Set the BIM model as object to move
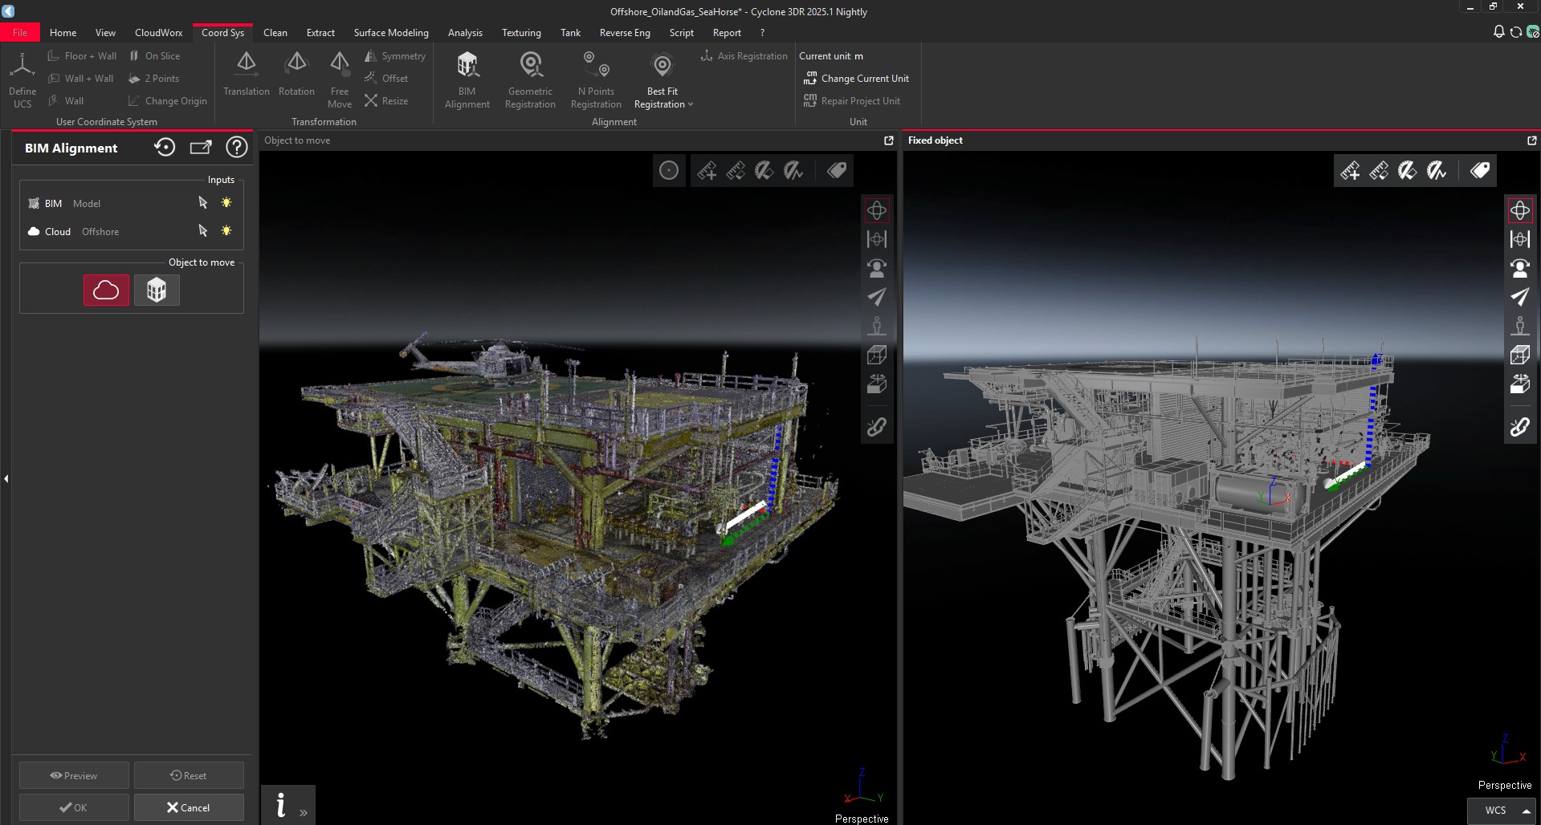 pyautogui.click(x=157, y=290)
